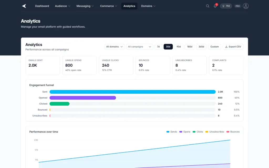Click the Unique Opens stat card
The width and height of the screenshot is (269, 168).
[x=79, y=65]
